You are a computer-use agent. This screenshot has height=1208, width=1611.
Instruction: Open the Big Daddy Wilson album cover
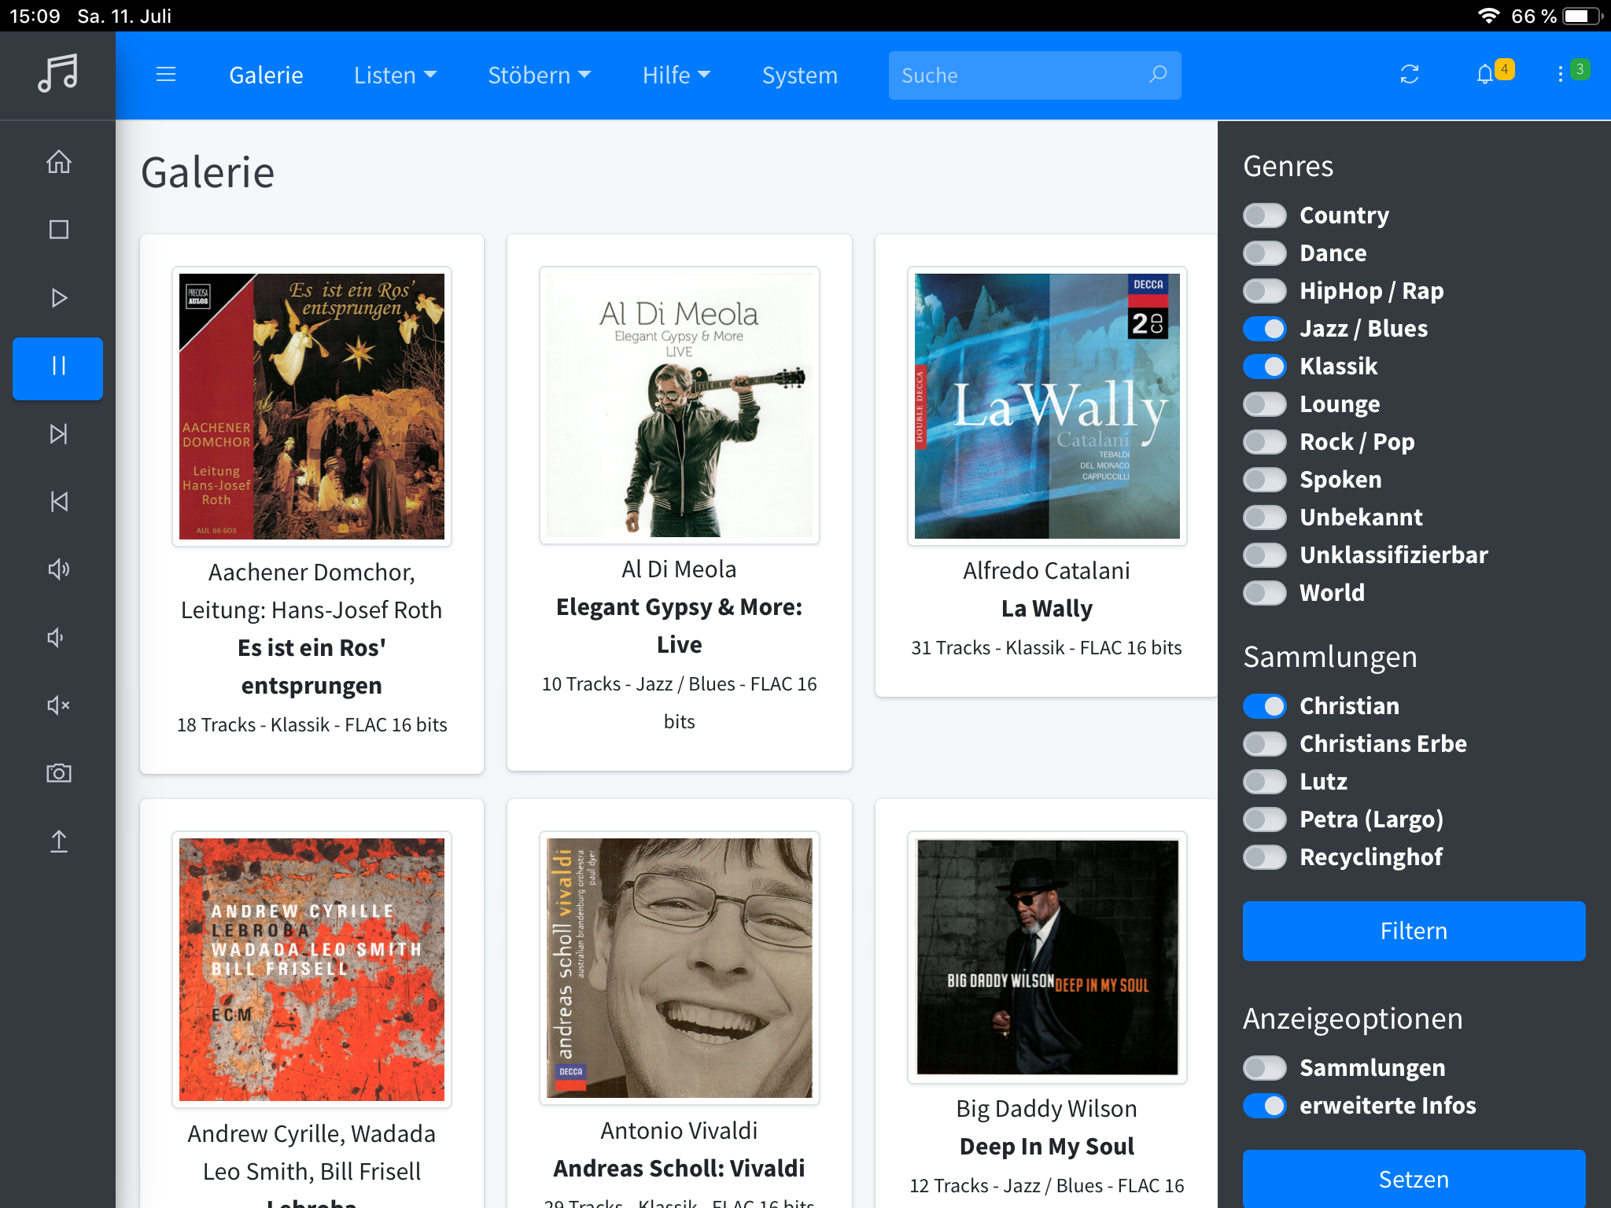1047,957
